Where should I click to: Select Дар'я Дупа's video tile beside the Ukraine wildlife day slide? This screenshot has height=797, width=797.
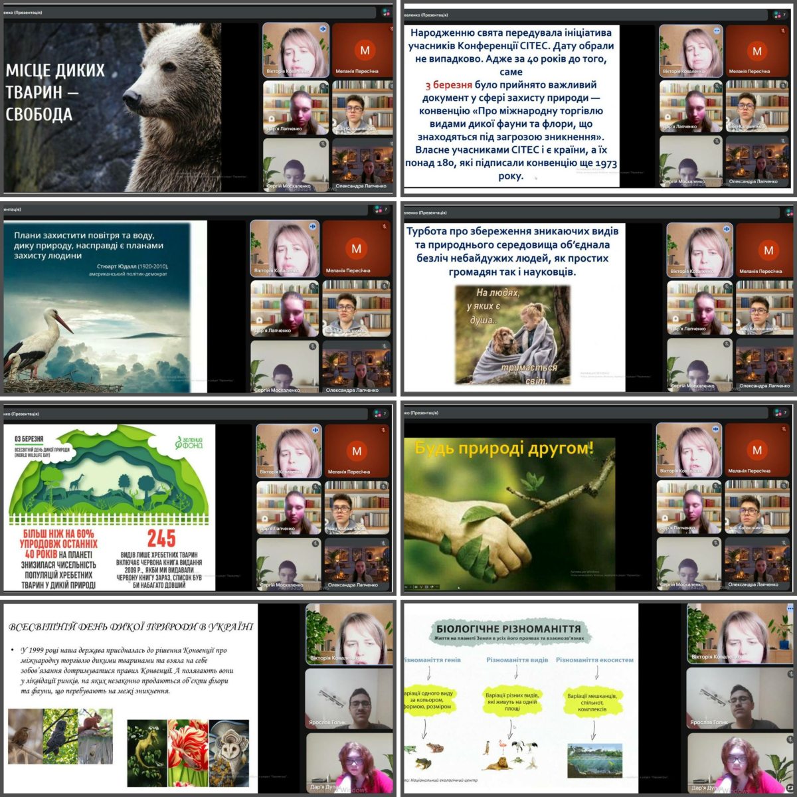pos(349,762)
